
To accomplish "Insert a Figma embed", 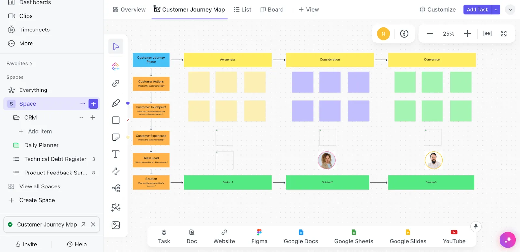I will pos(259,236).
